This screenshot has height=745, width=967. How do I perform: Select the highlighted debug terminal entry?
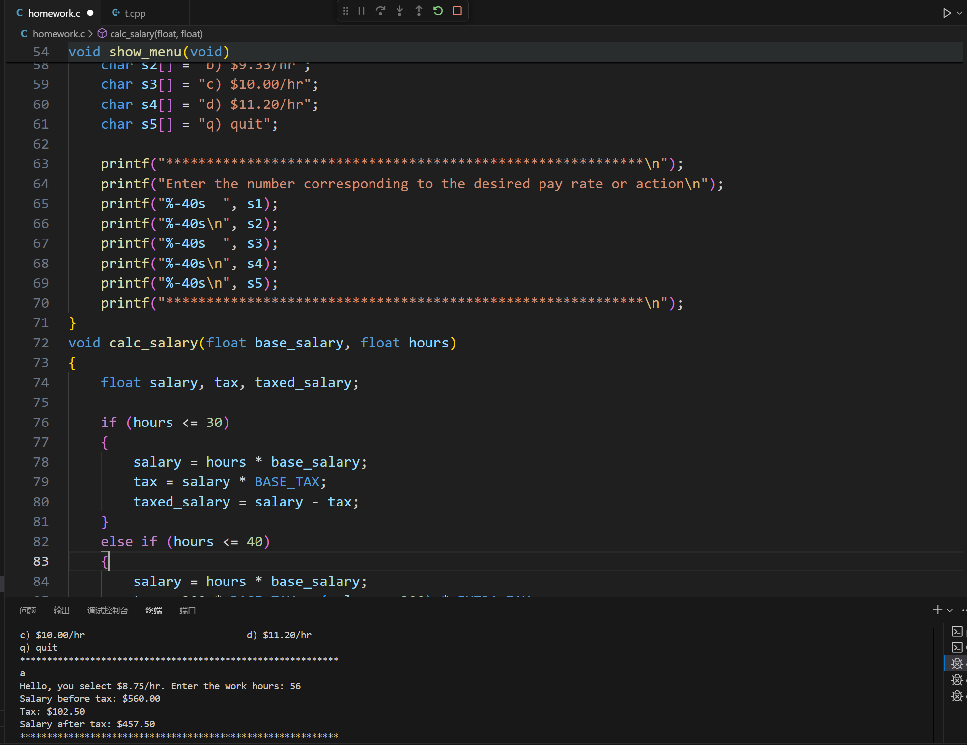(x=957, y=664)
